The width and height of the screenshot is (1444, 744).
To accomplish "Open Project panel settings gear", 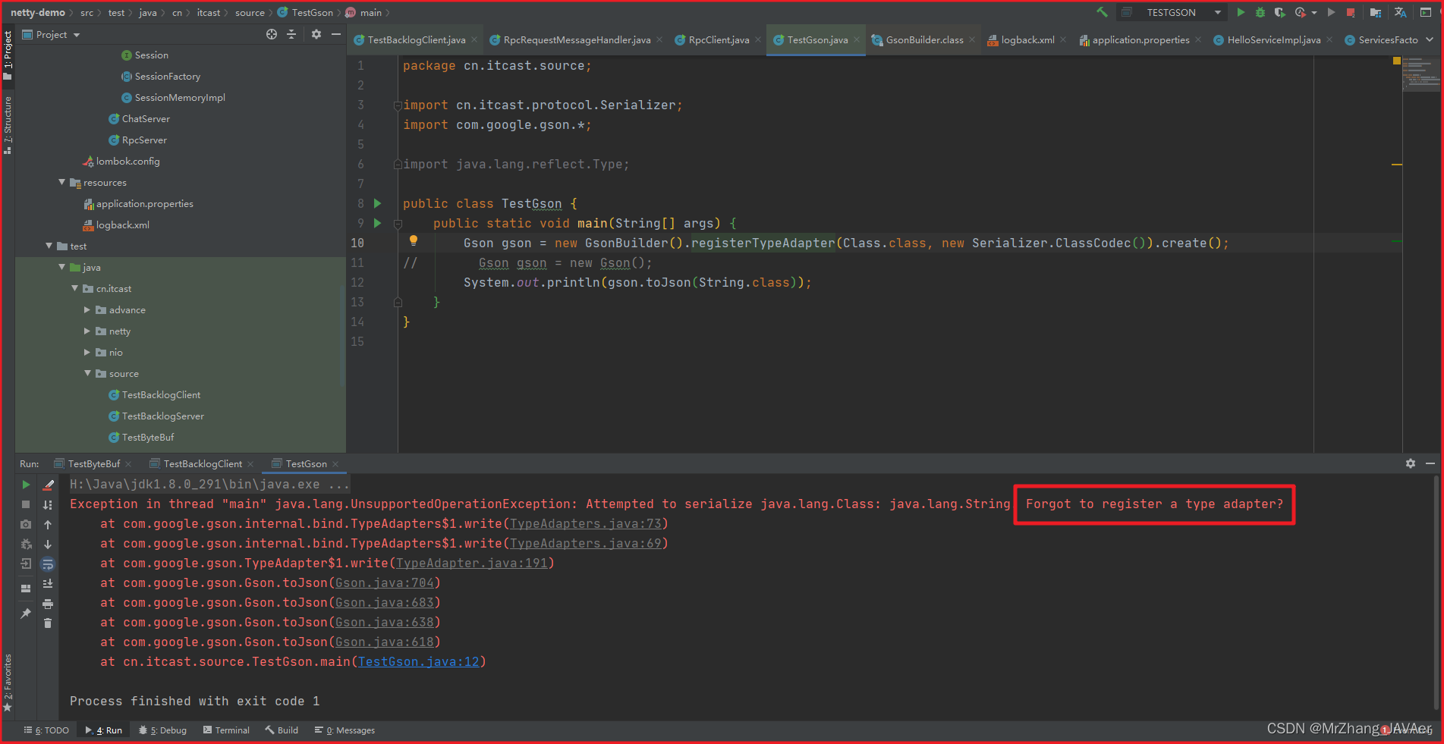I will coord(316,34).
